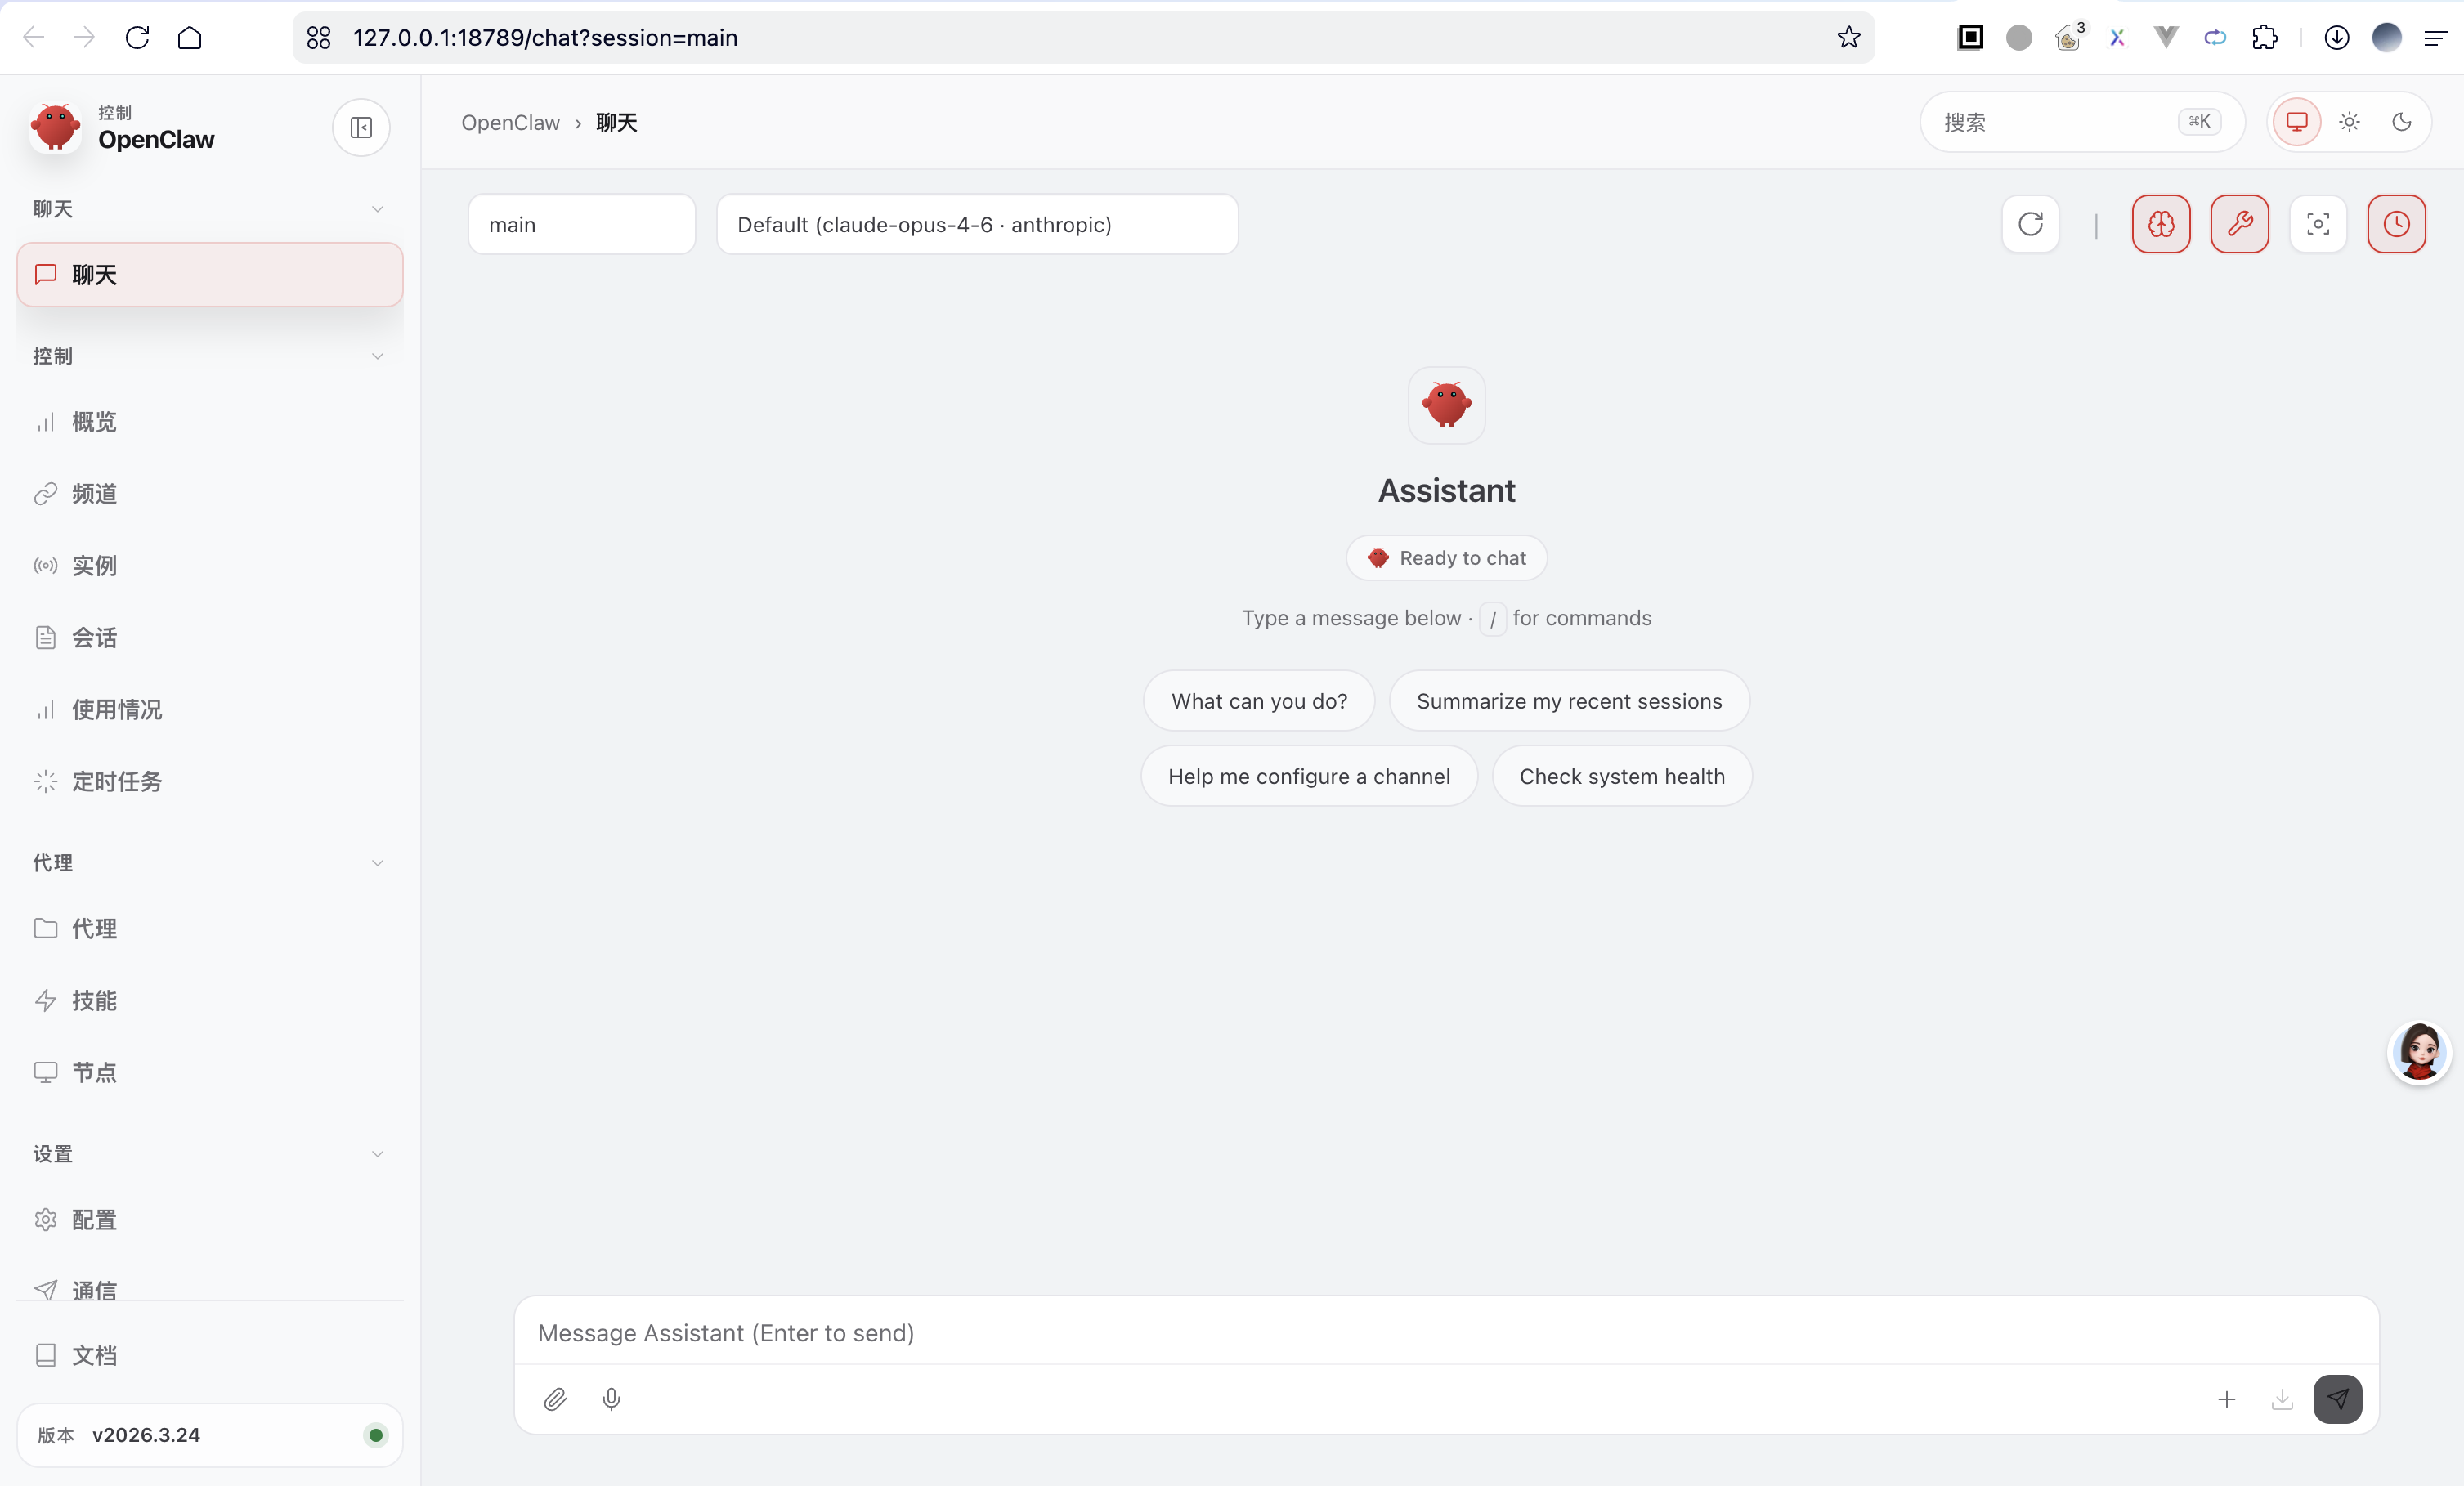Click the wrench tools icon in toolbar

[2239, 224]
